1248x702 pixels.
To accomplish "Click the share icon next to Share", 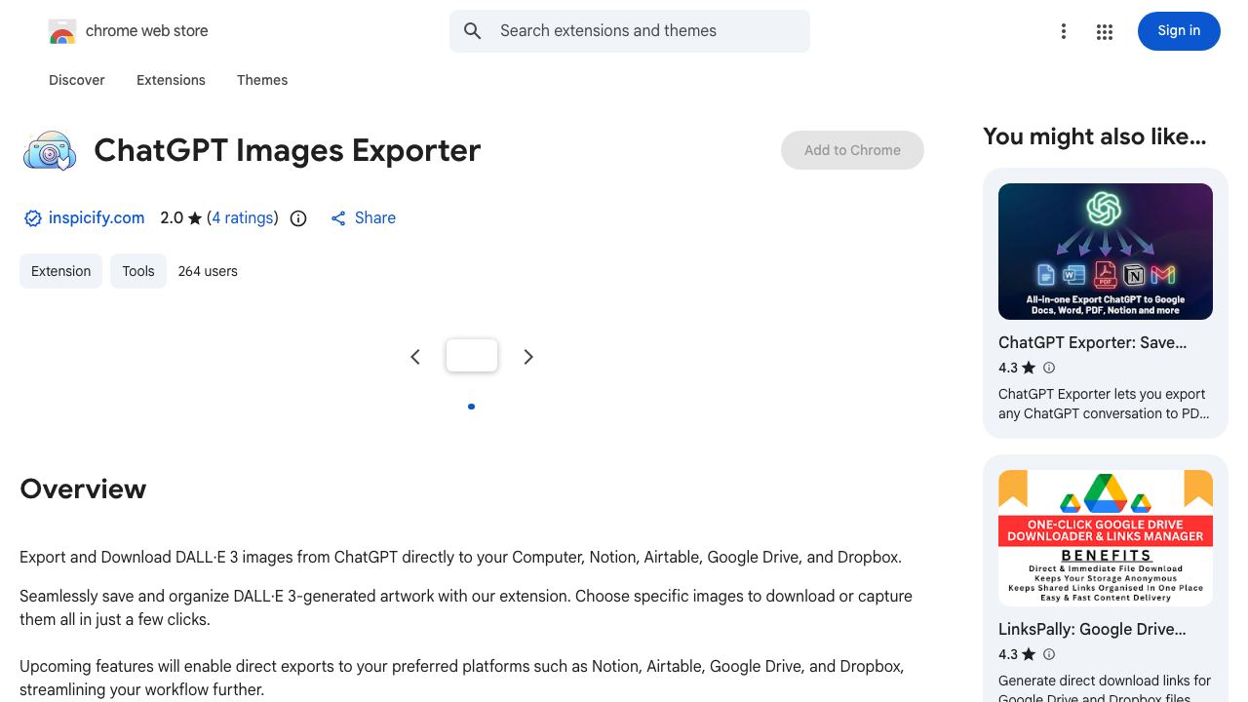I will (x=338, y=218).
